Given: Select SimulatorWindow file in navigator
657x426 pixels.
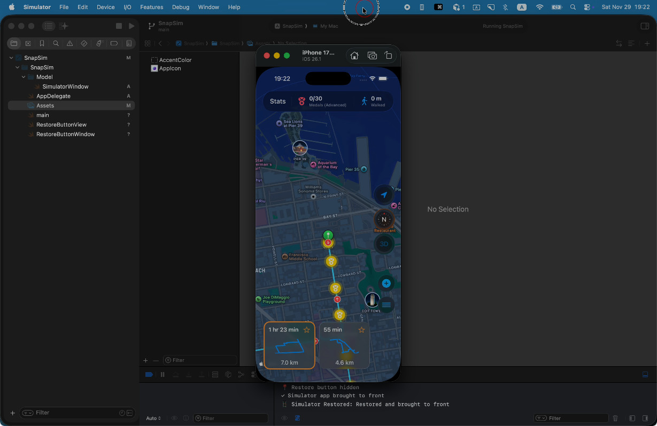Looking at the screenshot, I should 65,86.
